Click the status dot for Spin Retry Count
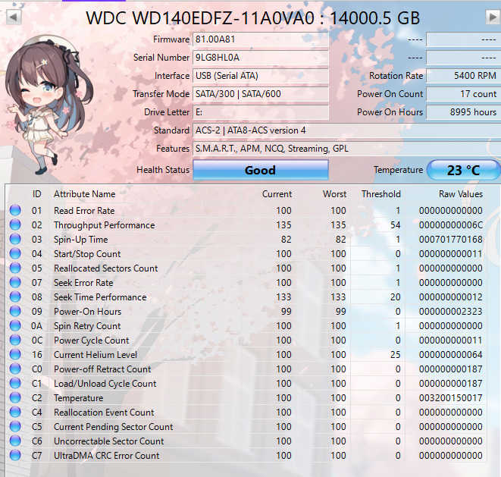Image resolution: width=501 pixels, height=477 pixels. [15, 325]
